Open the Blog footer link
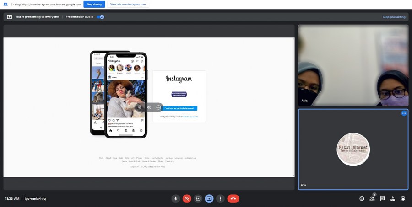The width and height of the screenshot is (412, 207). tap(115, 158)
